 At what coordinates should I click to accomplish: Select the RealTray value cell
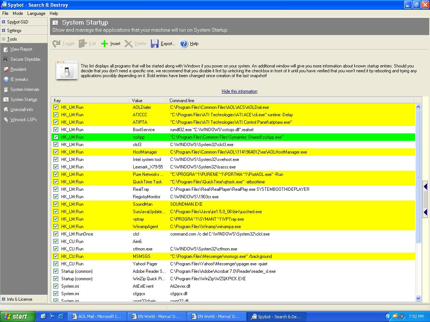[x=141, y=189]
